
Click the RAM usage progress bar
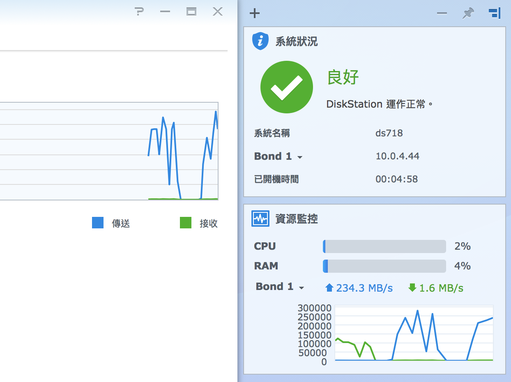click(384, 266)
